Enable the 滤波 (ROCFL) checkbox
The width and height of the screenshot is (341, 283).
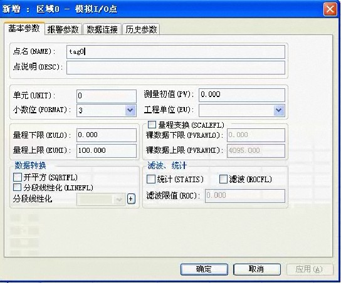pos(223,180)
